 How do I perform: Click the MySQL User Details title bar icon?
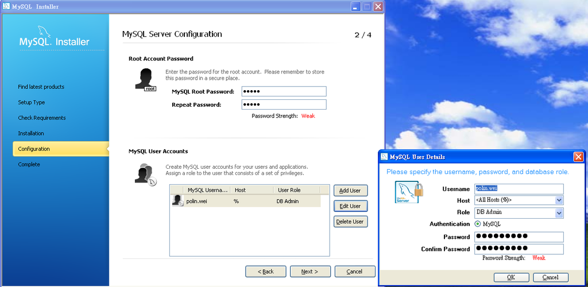[384, 157]
